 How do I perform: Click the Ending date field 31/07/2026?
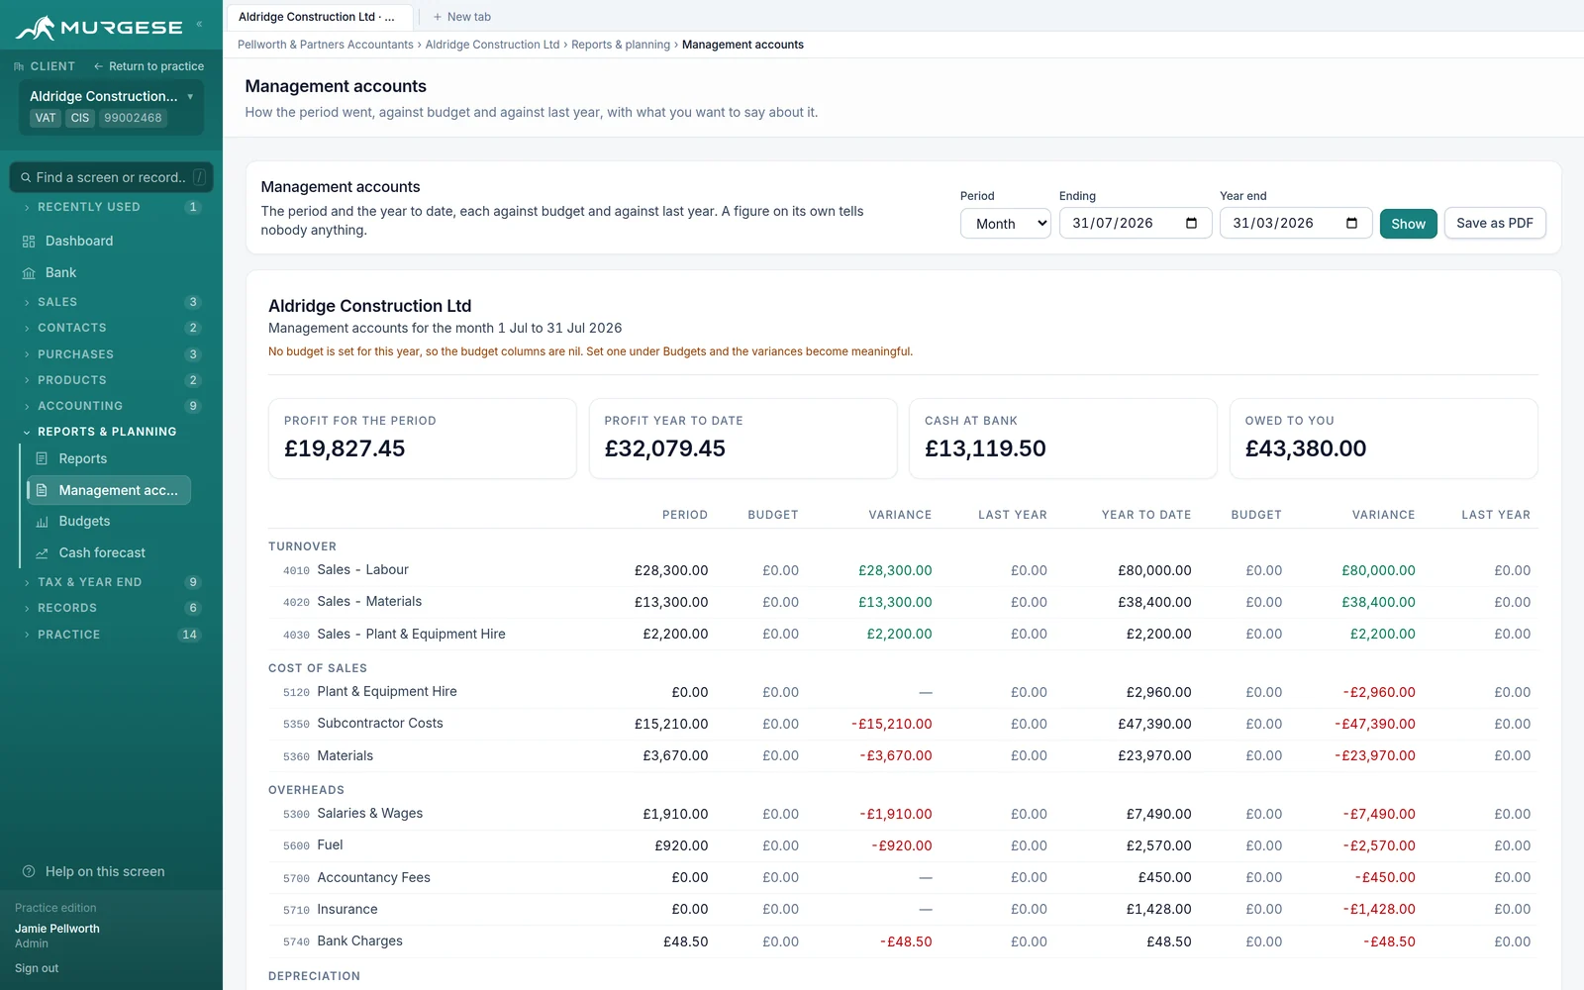click(1136, 224)
